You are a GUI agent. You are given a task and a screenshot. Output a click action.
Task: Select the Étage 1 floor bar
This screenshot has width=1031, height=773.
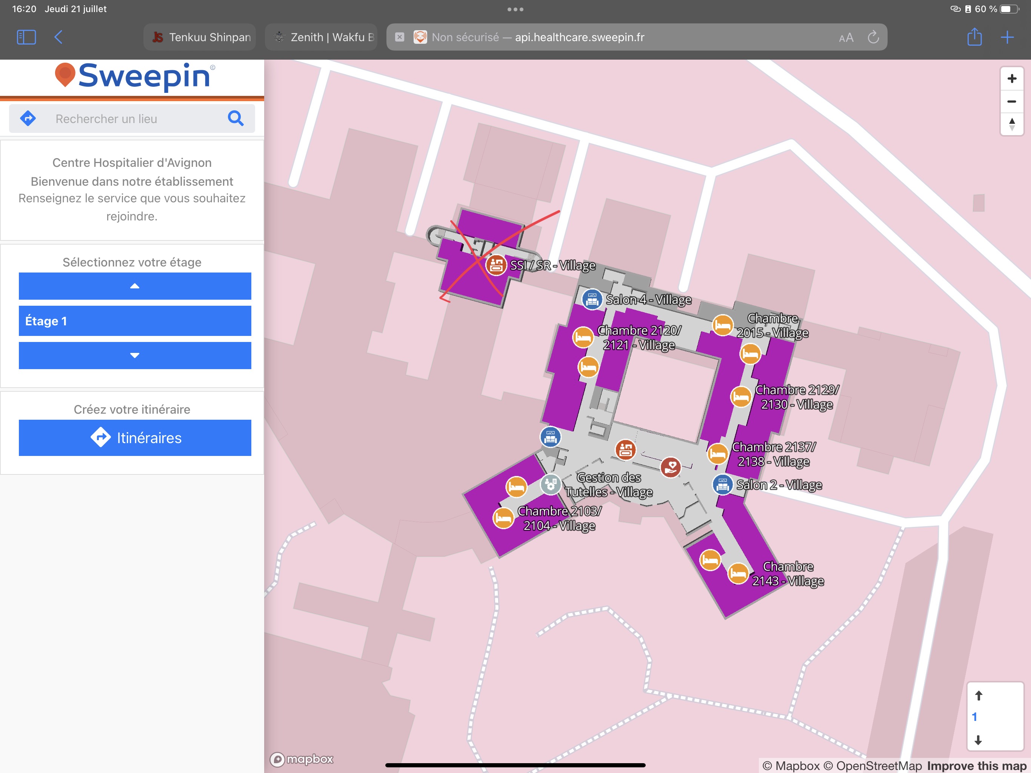[x=135, y=321]
